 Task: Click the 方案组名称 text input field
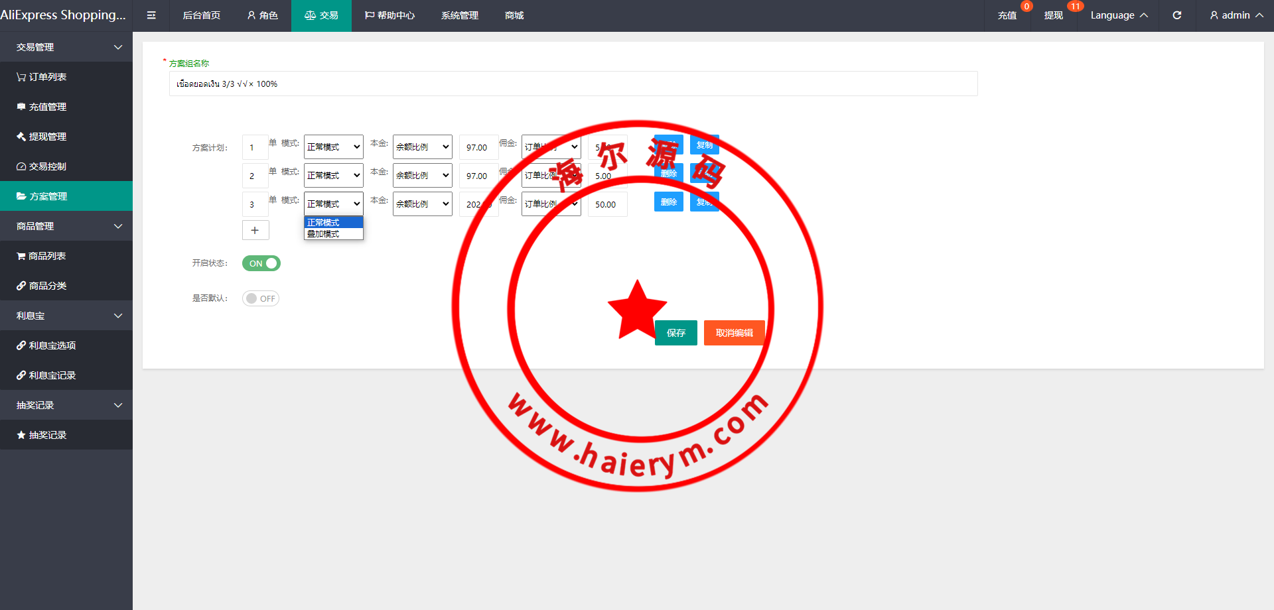573,84
